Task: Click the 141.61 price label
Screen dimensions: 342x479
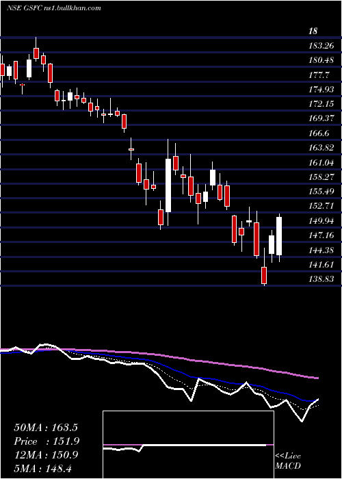Action: 321,264
